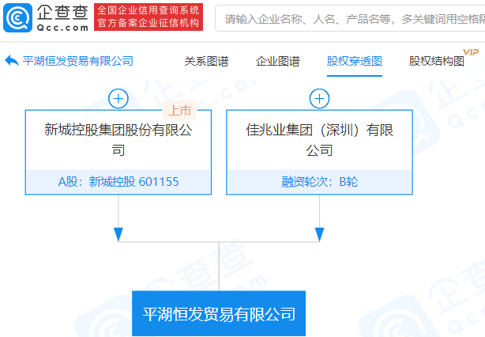
Task: Click the blue back arrow icon
Action: (x=12, y=61)
